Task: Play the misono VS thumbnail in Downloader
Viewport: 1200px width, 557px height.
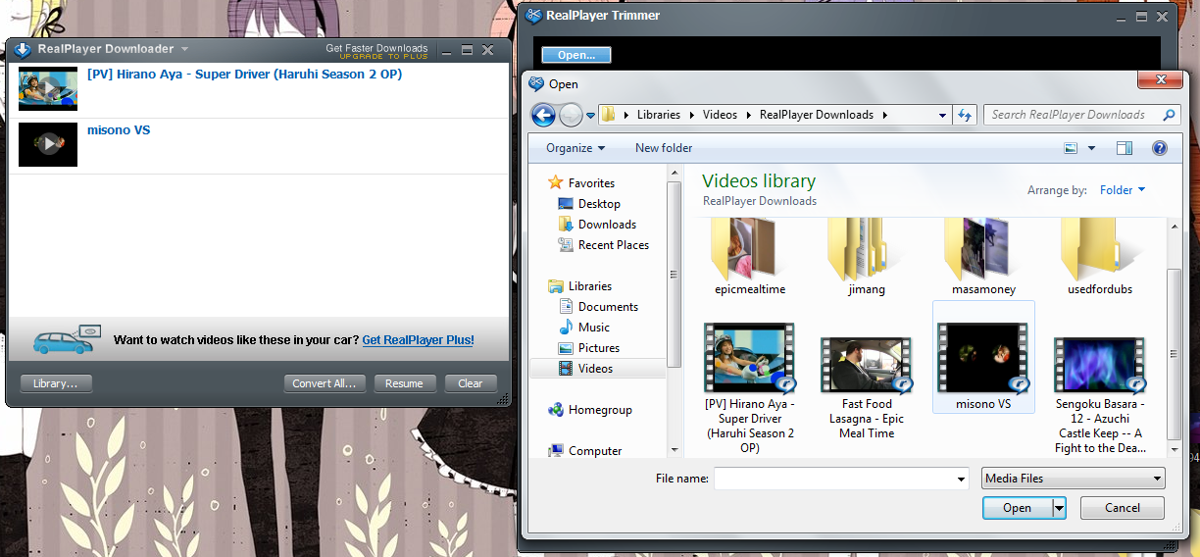Action: coord(48,144)
